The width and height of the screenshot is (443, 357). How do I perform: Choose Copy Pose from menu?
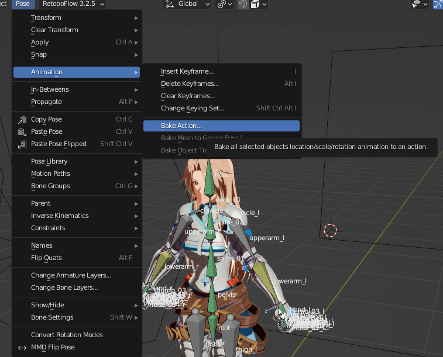[77, 119]
